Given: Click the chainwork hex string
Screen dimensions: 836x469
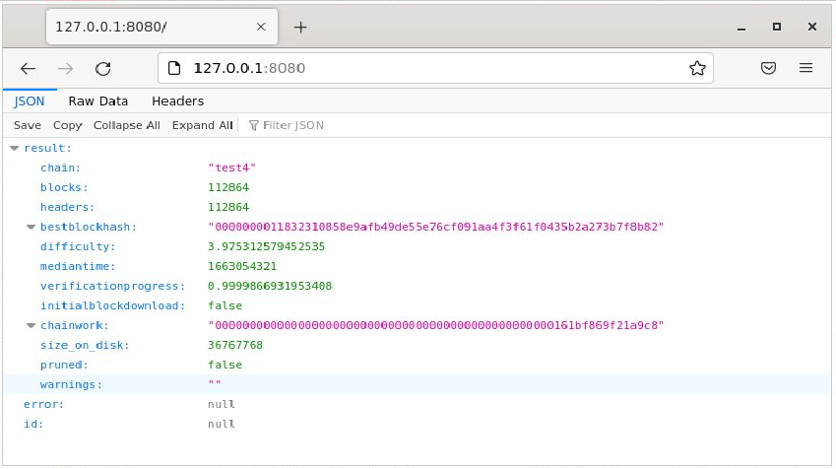Looking at the screenshot, I should coord(435,325).
